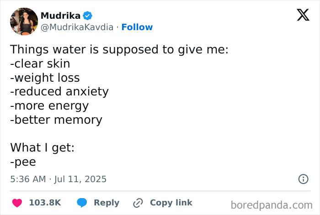Click the blue reply speech bubble icon
The image size is (320, 215).
pyautogui.click(x=82, y=203)
